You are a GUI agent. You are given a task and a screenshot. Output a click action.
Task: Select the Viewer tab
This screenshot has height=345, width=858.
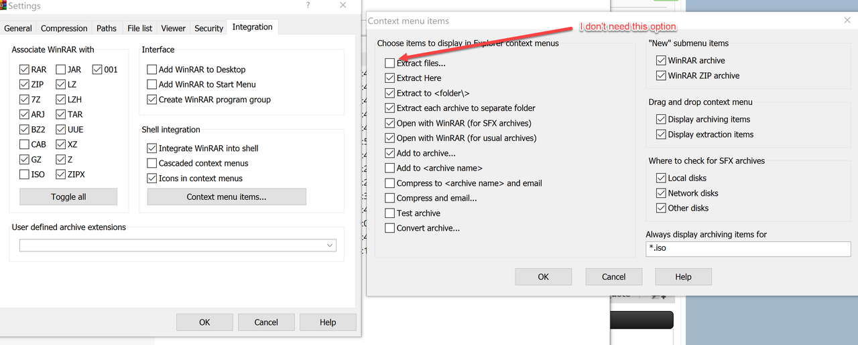coord(173,28)
